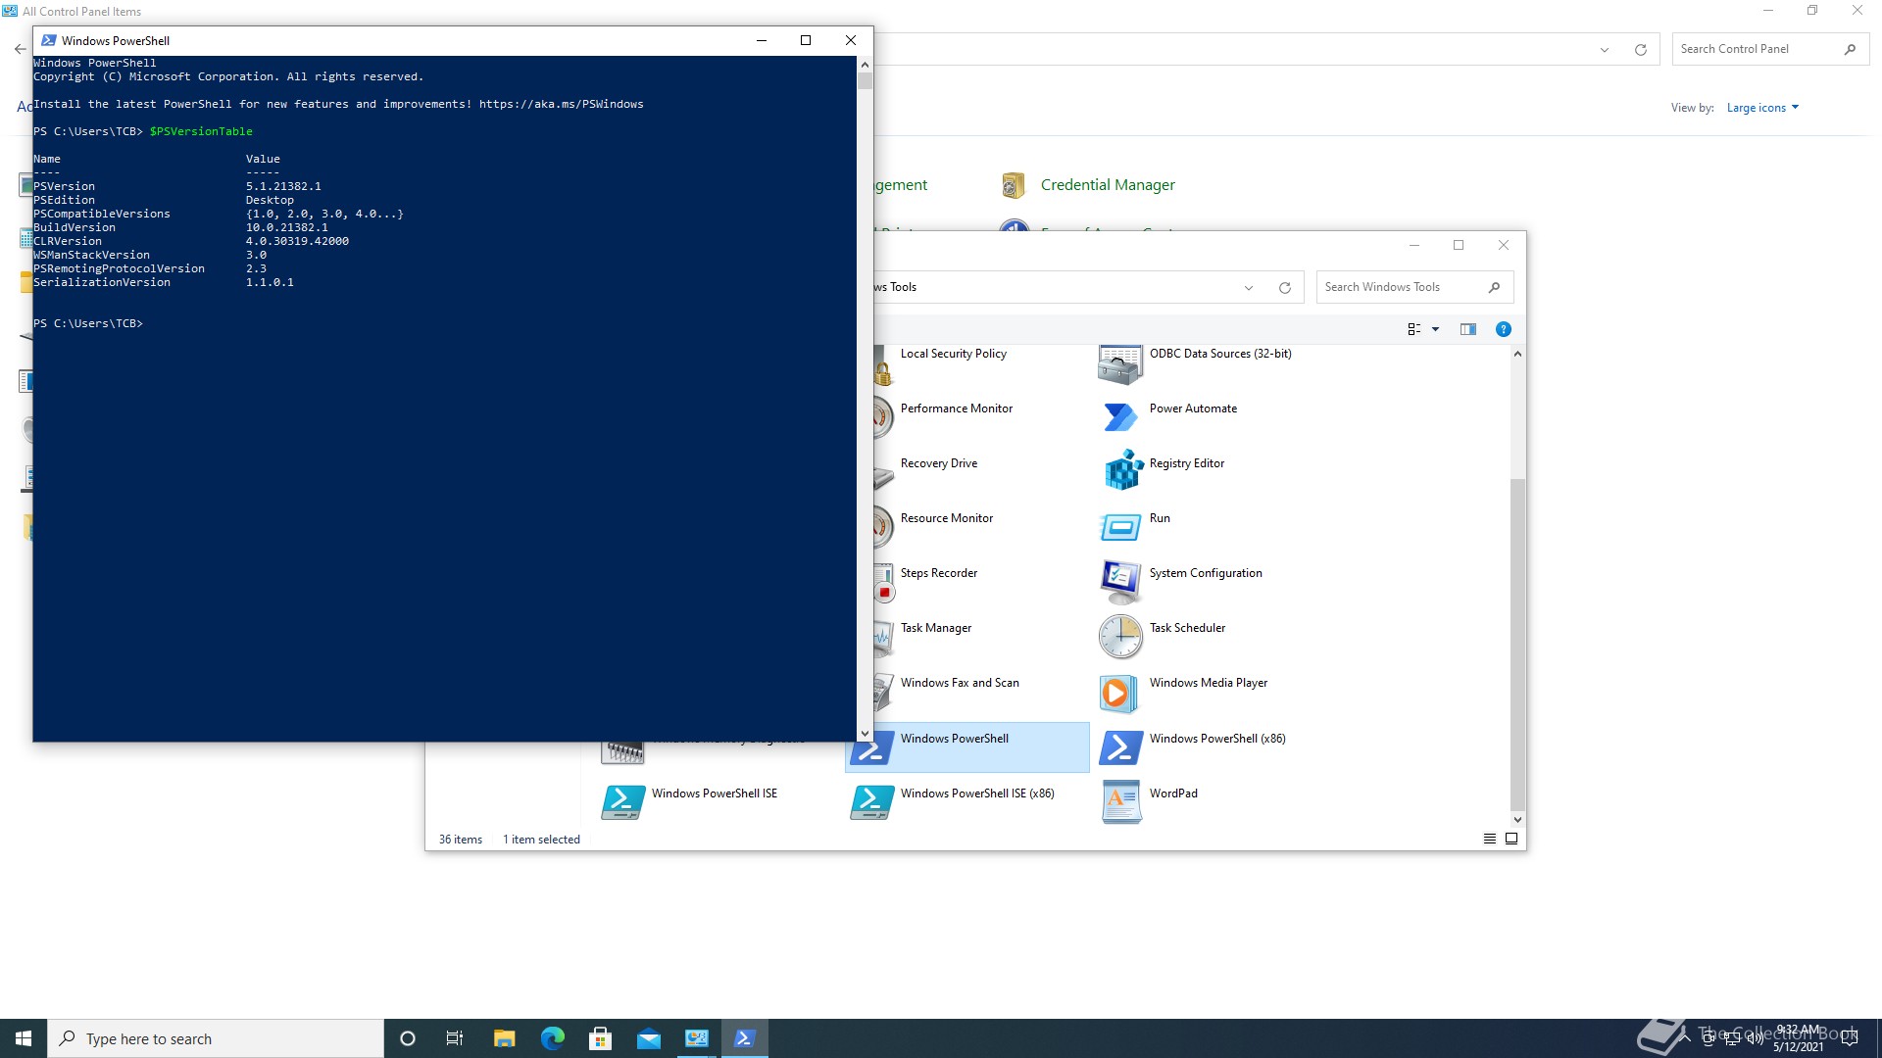Refresh the Windows Tools folder
1882x1058 pixels.
[x=1284, y=288]
